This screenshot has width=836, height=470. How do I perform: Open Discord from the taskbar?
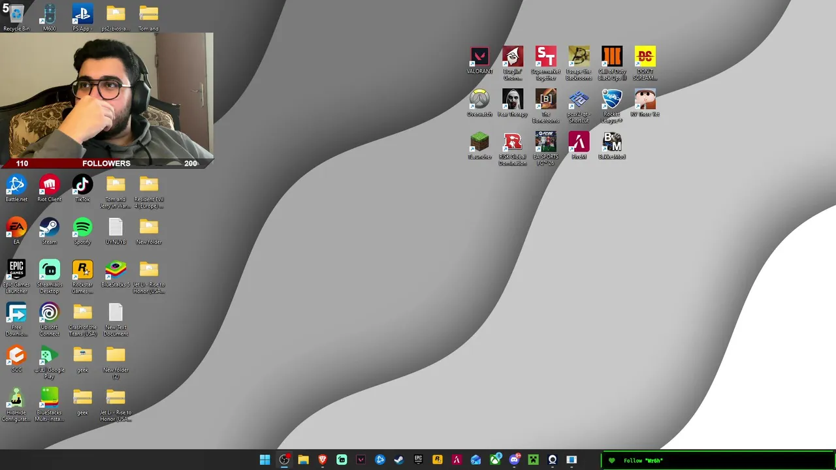point(514,460)
